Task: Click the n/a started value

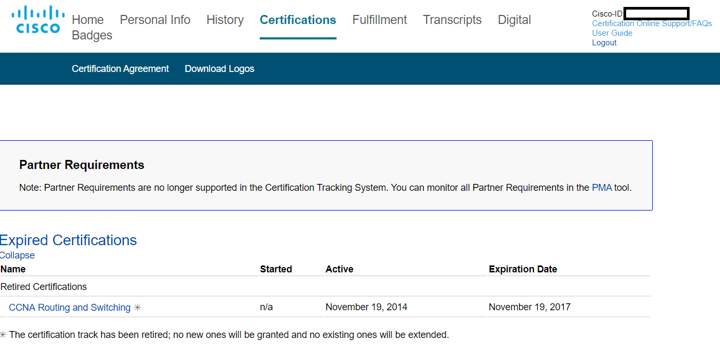Action: click(266, 308)
